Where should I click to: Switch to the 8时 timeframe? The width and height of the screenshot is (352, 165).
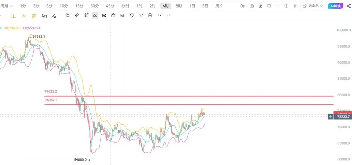click(179, 6)
